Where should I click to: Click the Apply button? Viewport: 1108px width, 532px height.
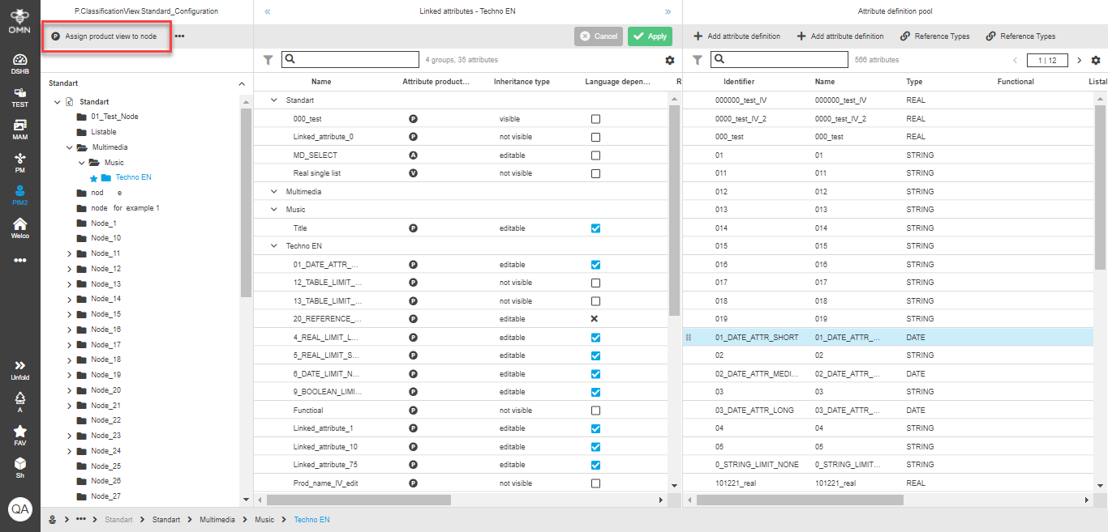(650, 36)
